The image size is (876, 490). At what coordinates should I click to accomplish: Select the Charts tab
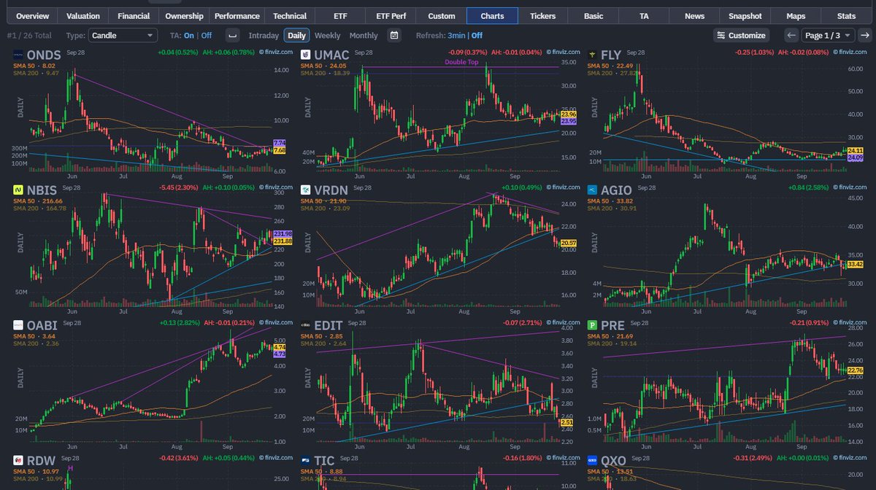(492, 16)
